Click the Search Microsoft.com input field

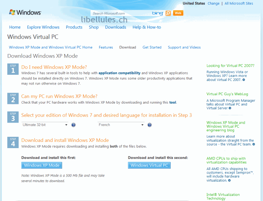coord(121,13)
